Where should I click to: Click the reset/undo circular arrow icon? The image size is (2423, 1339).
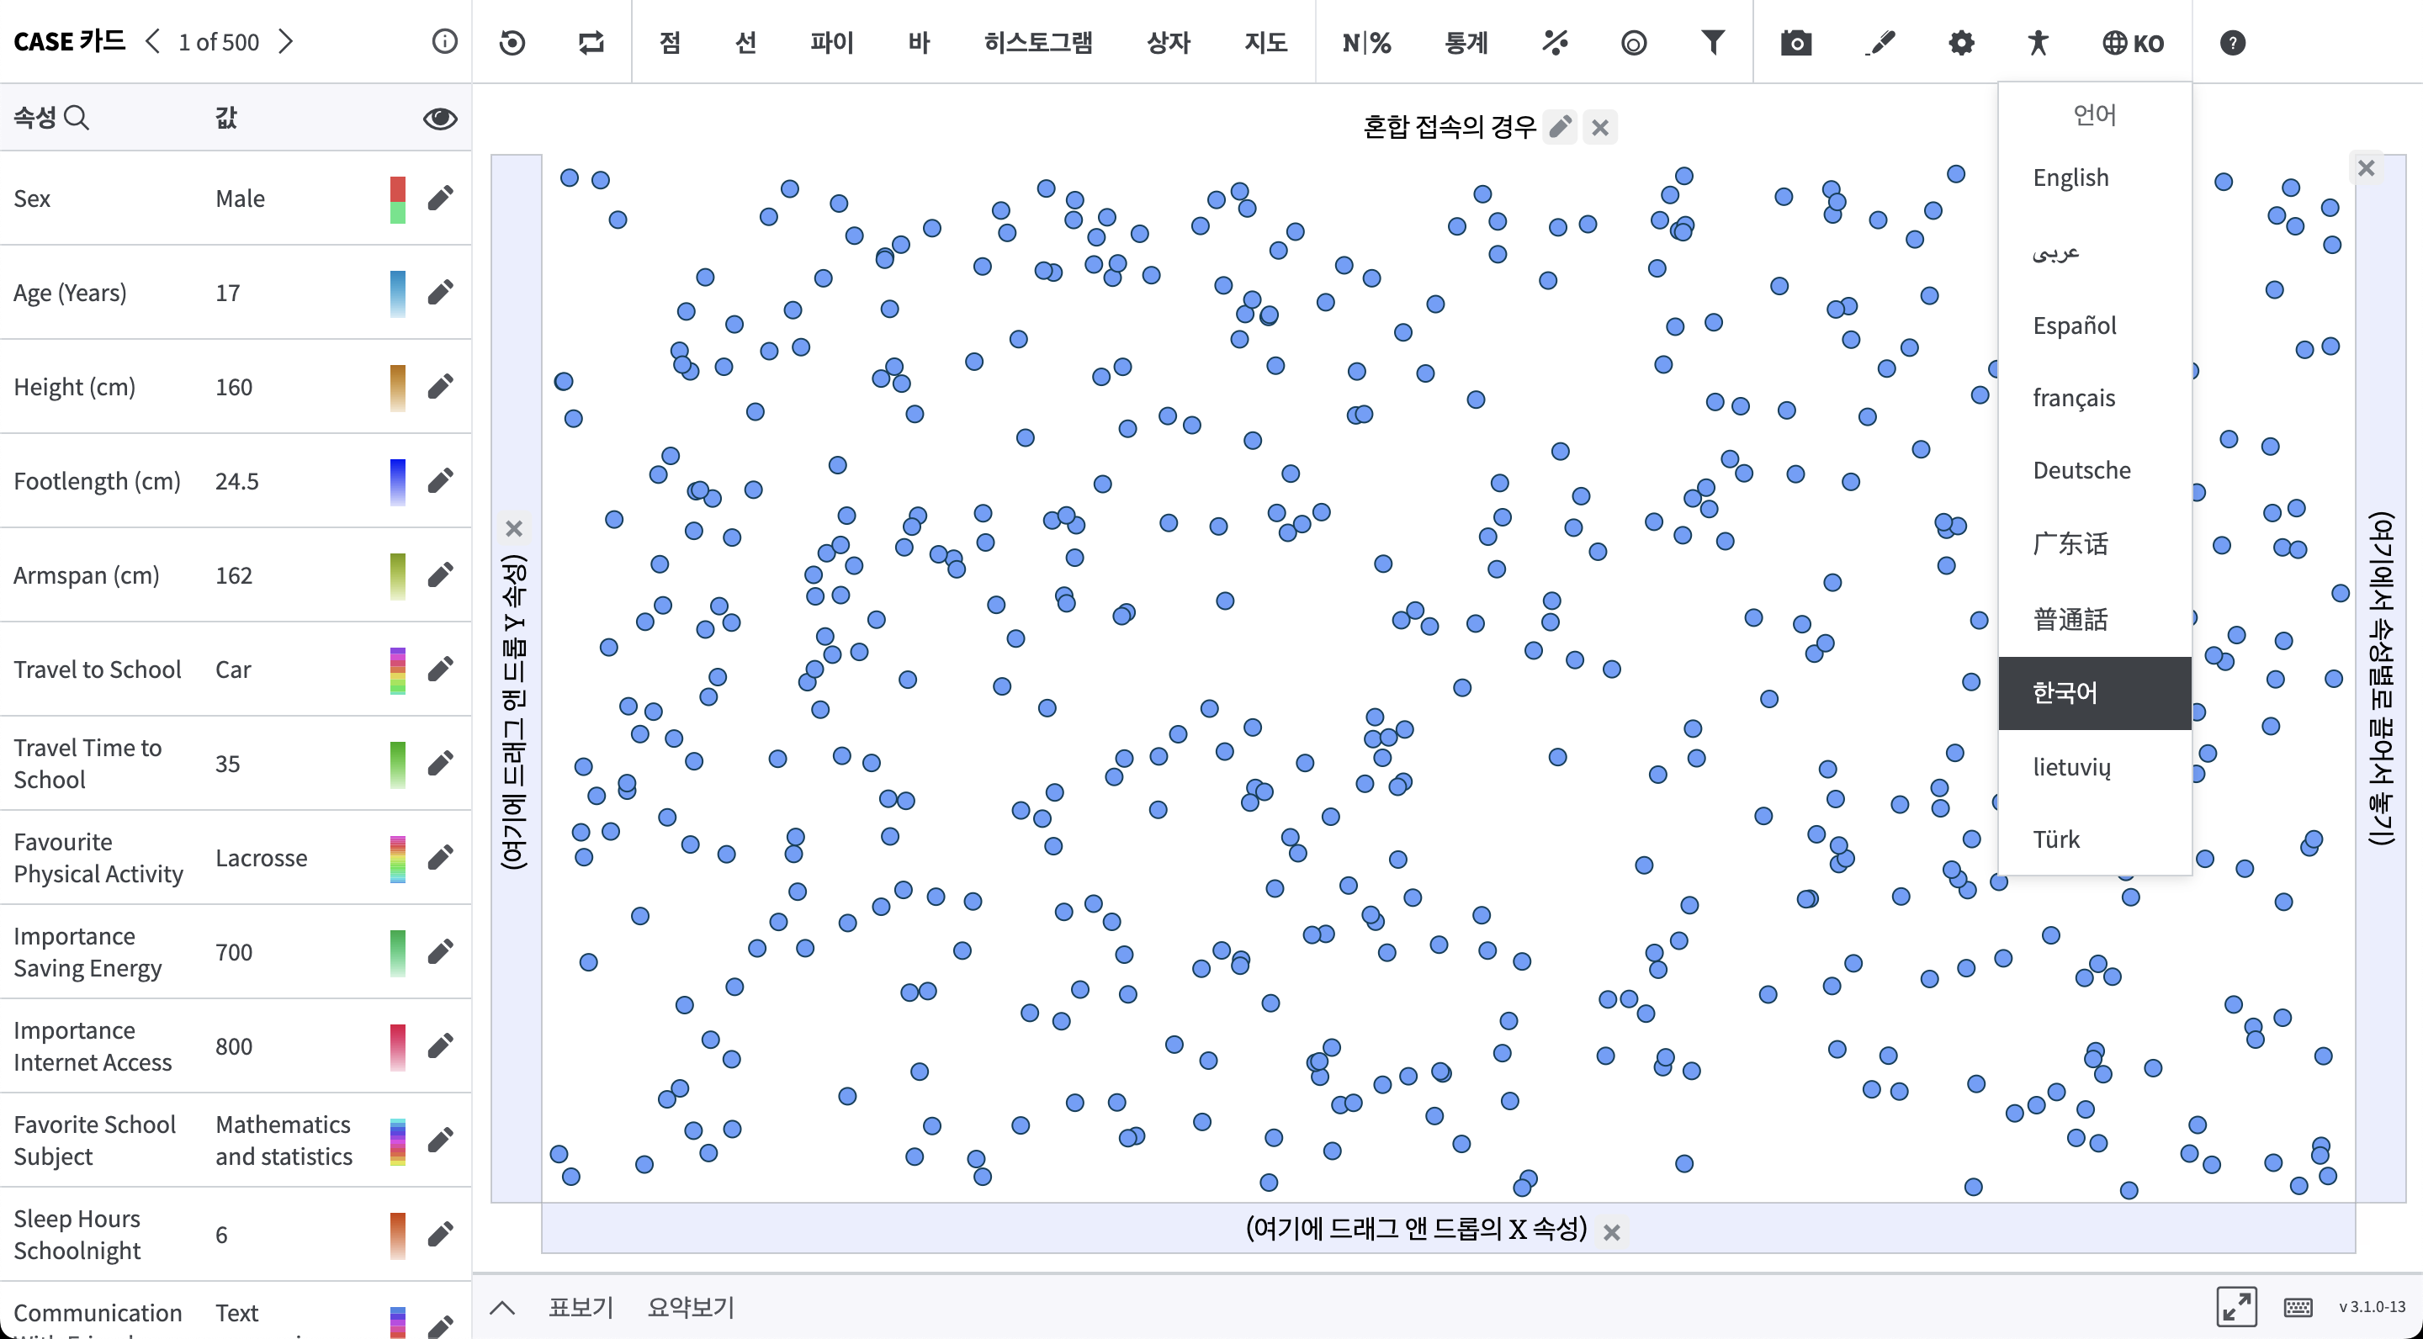[512, 42]
